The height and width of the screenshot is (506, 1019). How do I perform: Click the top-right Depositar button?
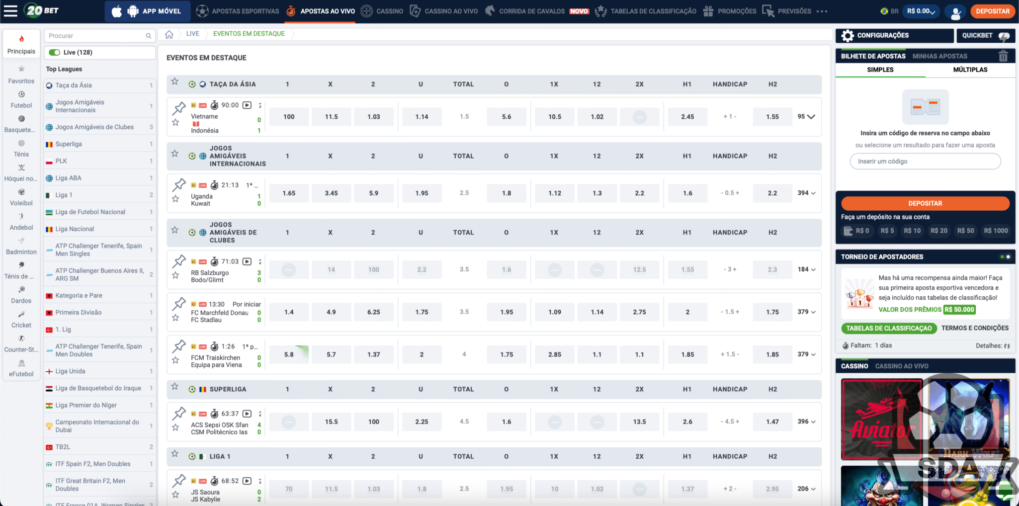click(x=992, y=11)
